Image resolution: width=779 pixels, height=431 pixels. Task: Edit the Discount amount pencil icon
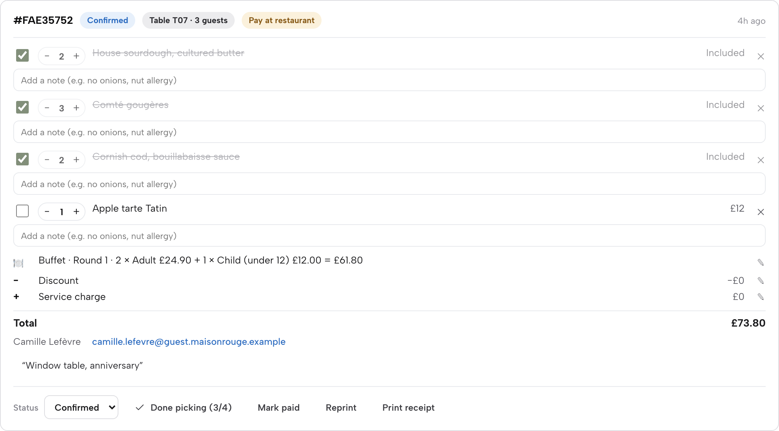pyautogui.click(x=760, y=281)
